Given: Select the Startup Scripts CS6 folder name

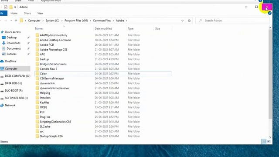Looking at the screenshot, I should click(x=51, y=136).
